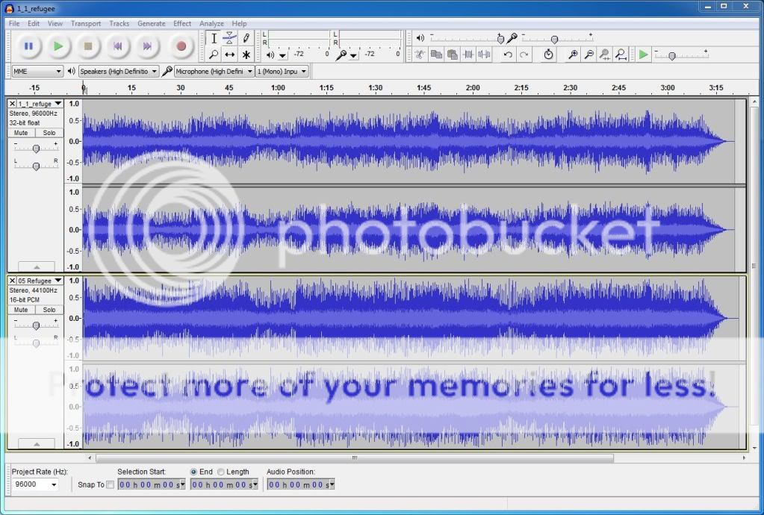Select the Length radio button
Screen dimensions: 764x515
coord(221,472)
